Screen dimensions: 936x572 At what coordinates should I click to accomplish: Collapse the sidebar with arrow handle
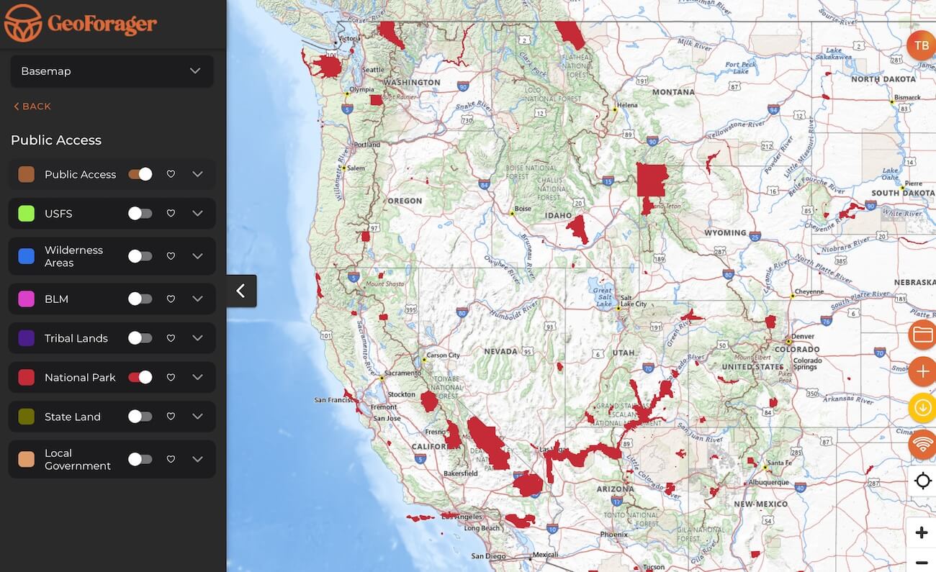pos(241,291)
